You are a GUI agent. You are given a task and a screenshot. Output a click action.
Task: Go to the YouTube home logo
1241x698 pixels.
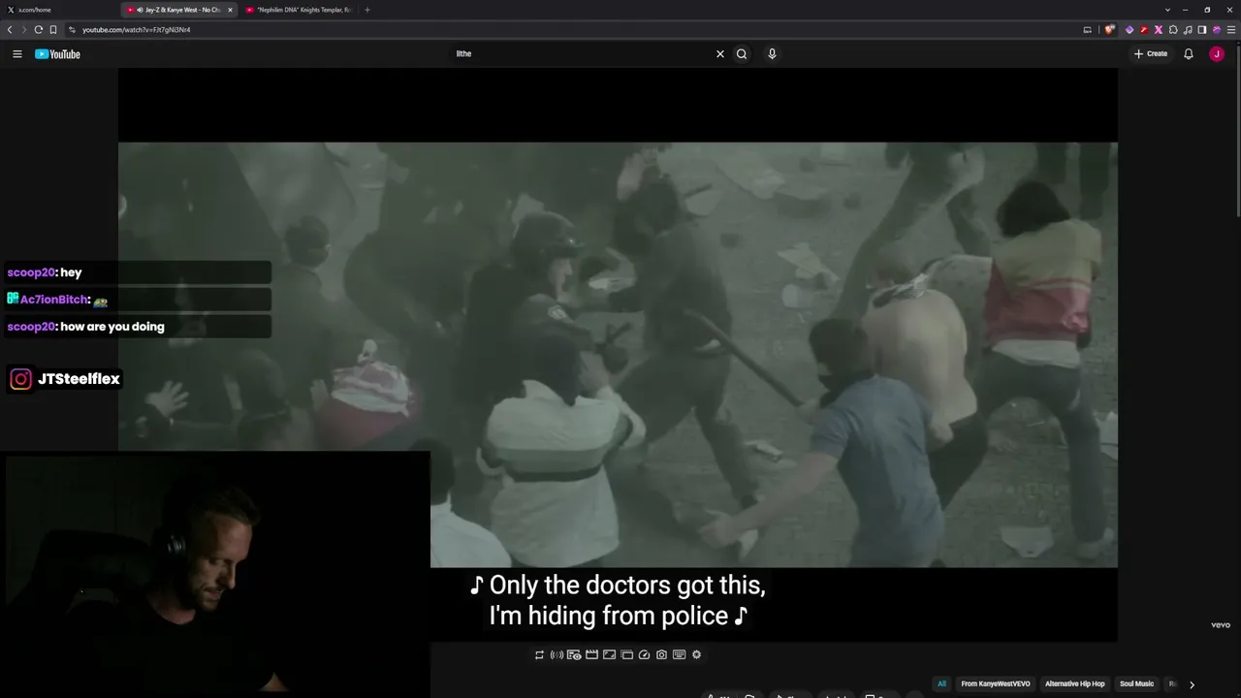(57, 54)
